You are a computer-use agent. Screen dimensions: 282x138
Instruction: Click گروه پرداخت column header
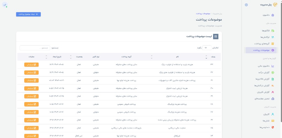pos(126,57)
